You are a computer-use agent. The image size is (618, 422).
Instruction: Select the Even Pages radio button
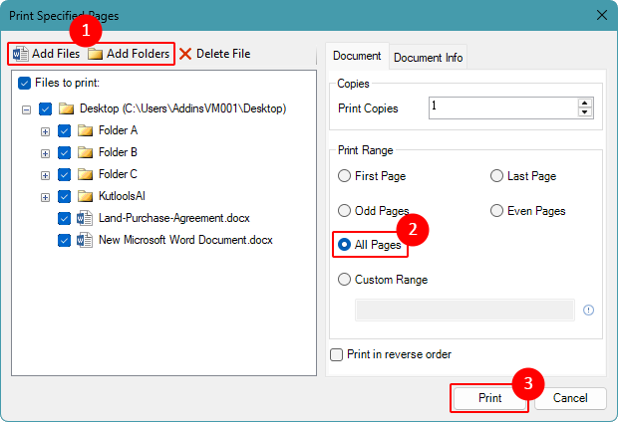(496, 211)
